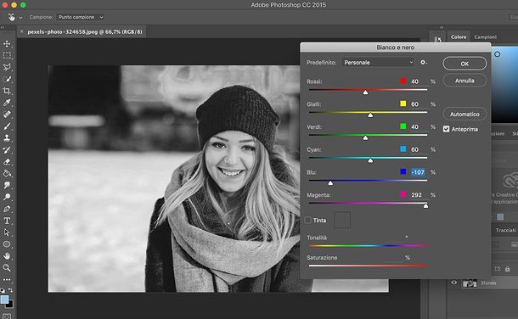Select the Path Selection tool
518x319 pixels.
(x=7, y=232)
